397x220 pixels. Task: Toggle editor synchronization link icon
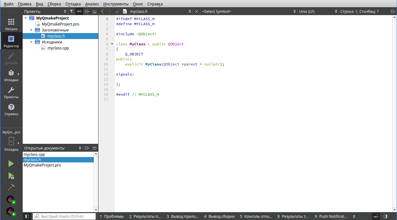click(79, 11)
